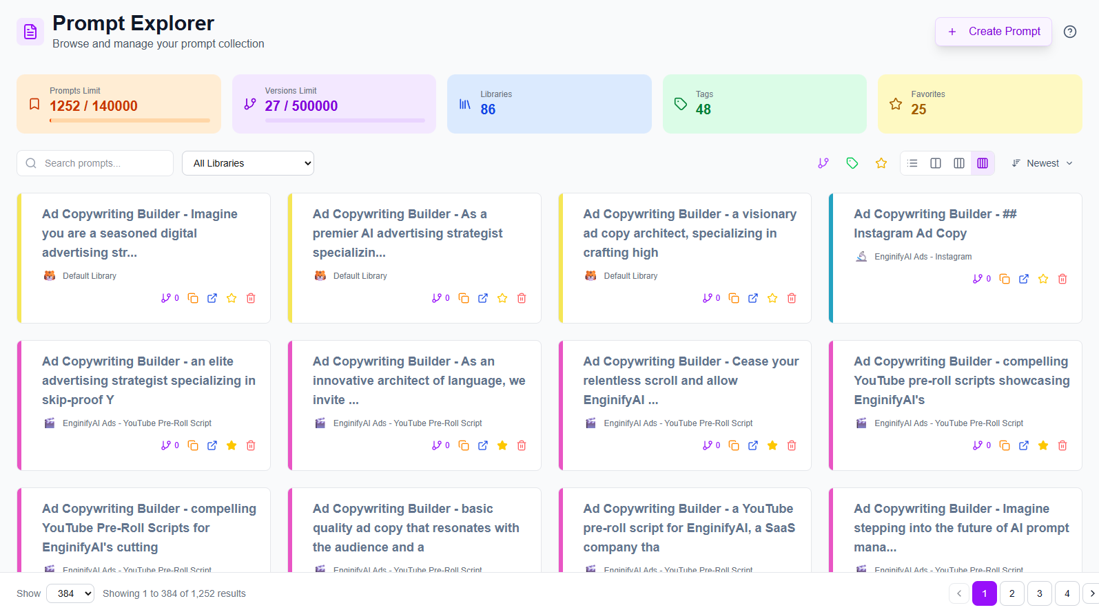1099x612 pixels.
Task: Click the Search prompts input field
Action: (x=95, y=163)
